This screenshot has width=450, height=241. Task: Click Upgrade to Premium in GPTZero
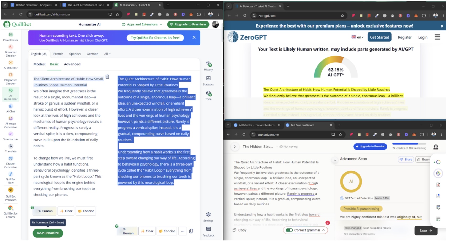pyautogui.click(x=371, y=146)
